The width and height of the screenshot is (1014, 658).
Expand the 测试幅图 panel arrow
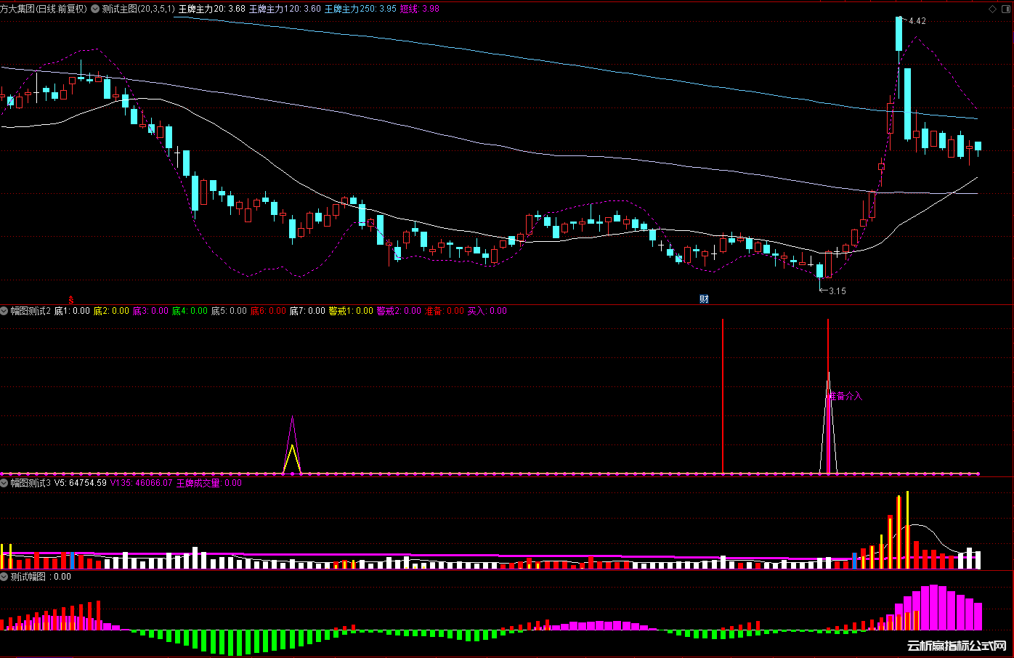[4, 577]
